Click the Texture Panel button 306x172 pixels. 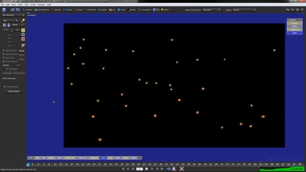point(14,91)
